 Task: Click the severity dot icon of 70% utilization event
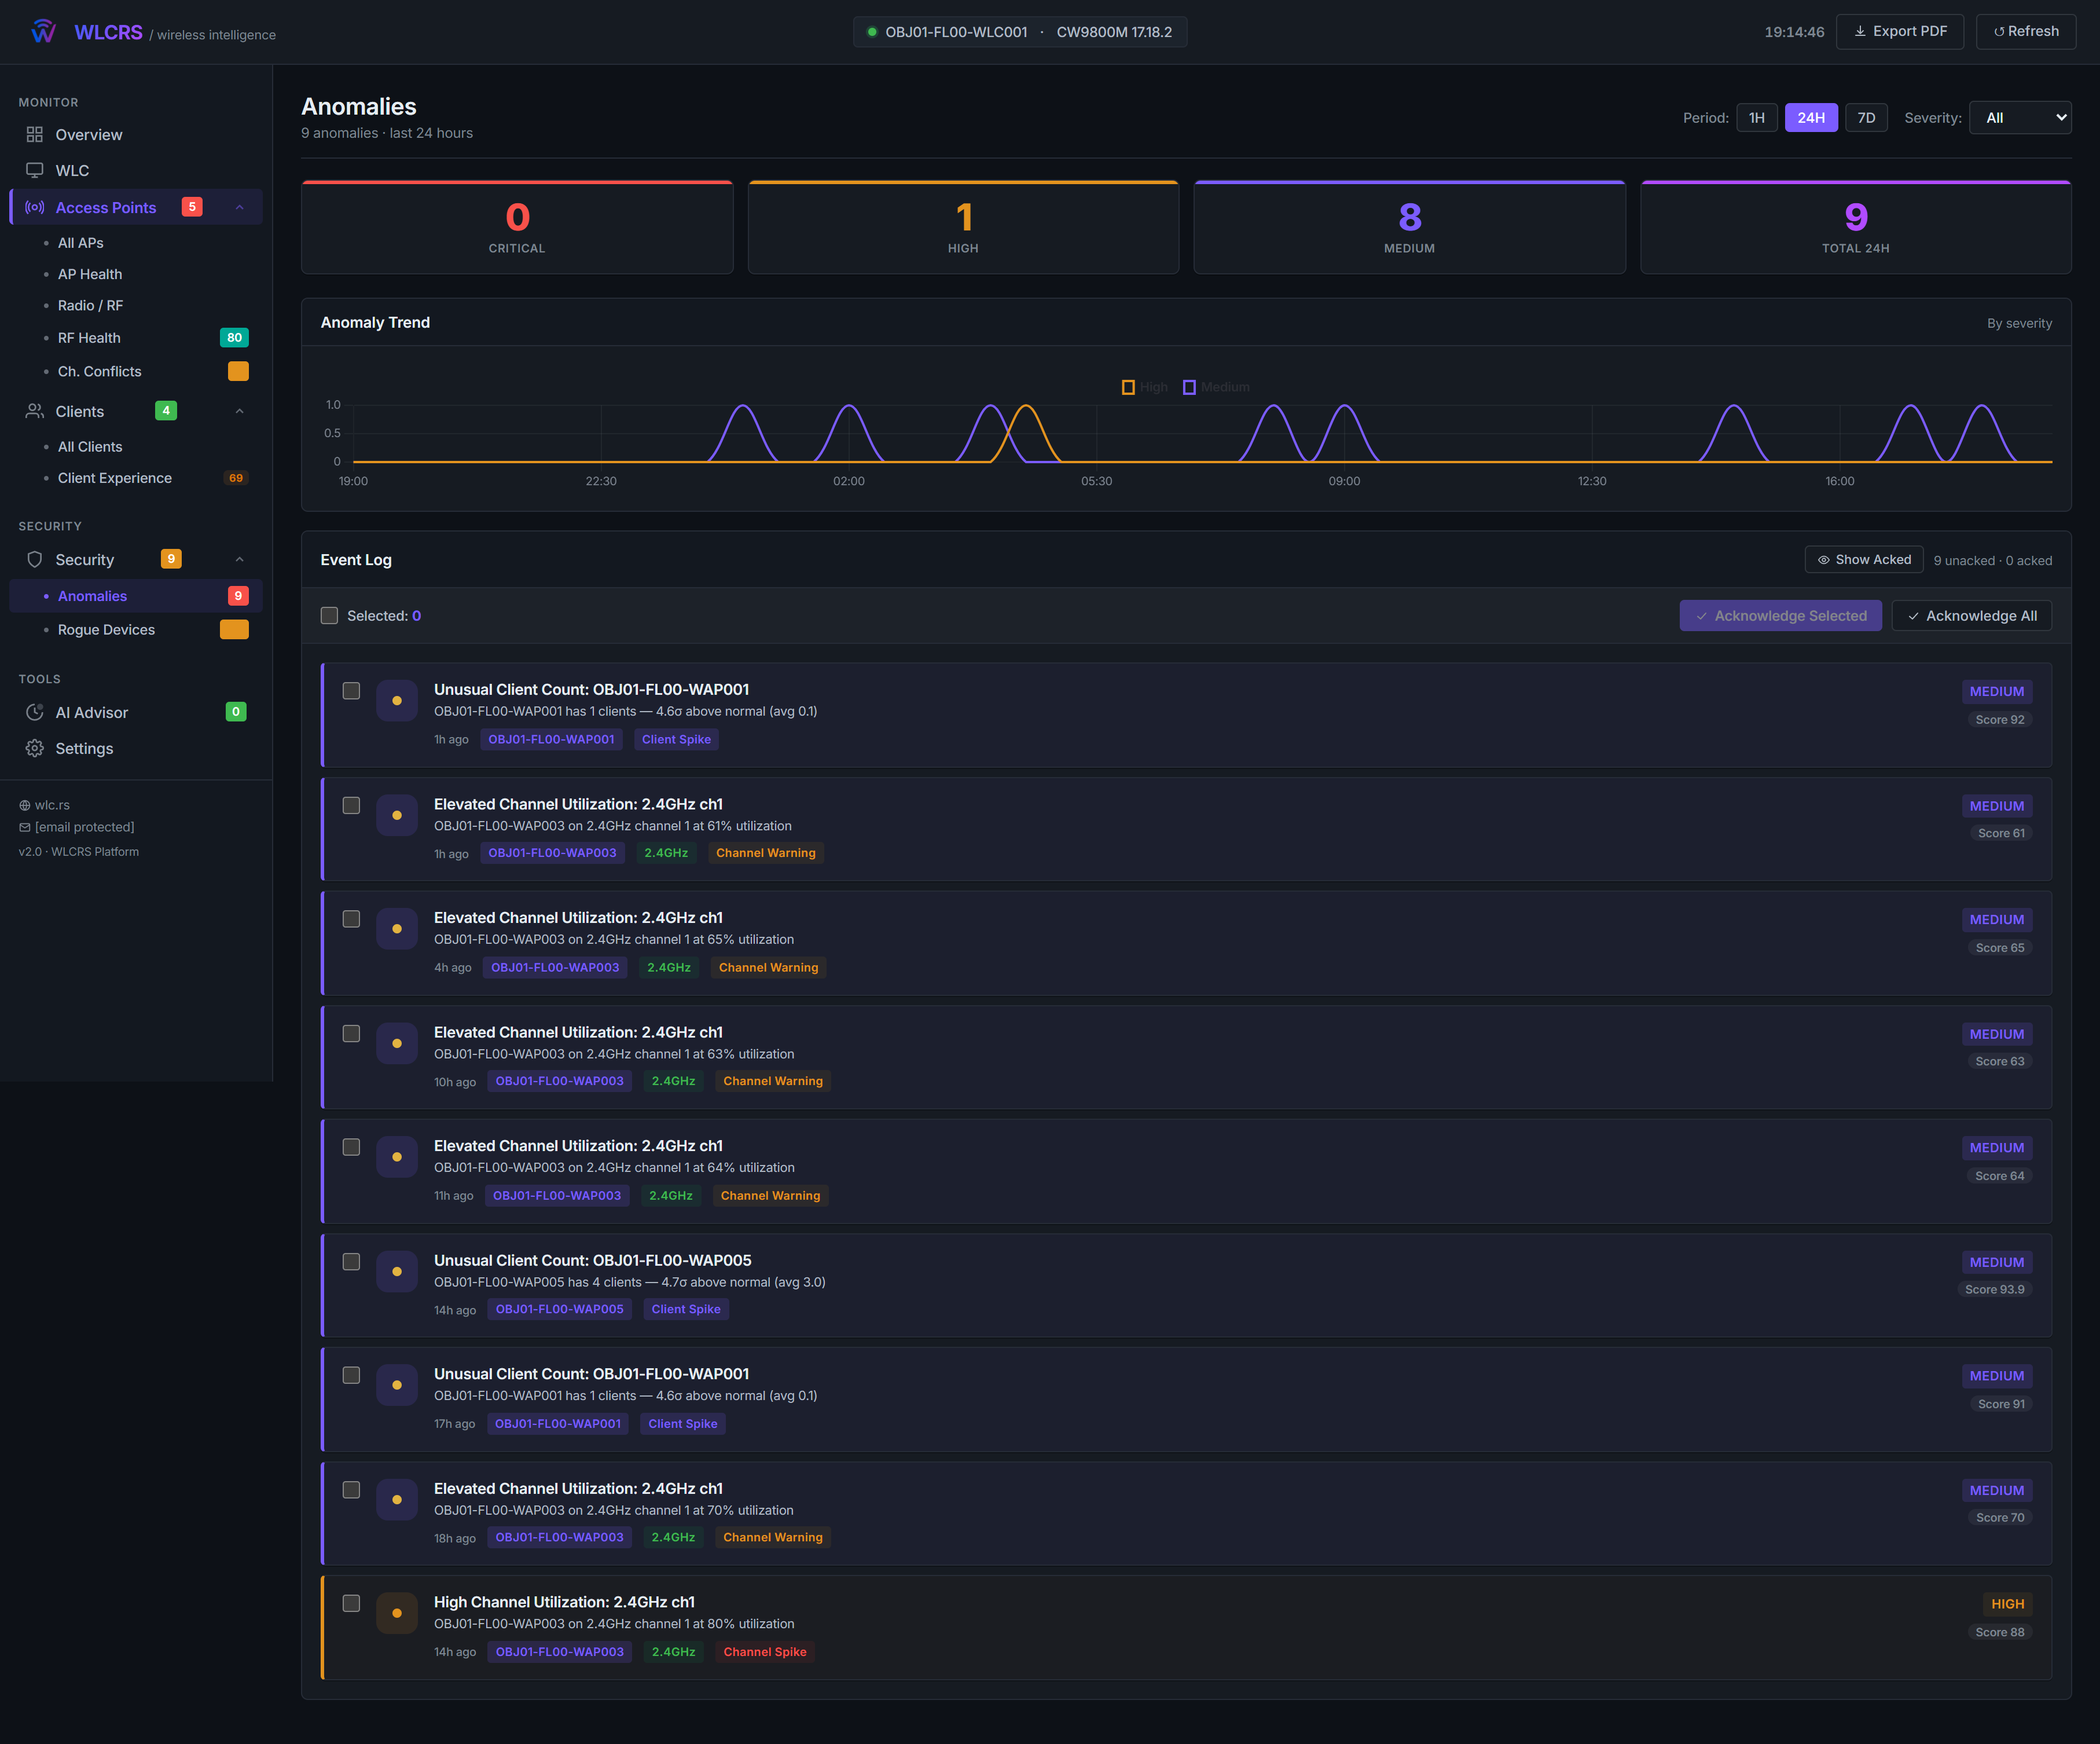[x=397, y=1499]
